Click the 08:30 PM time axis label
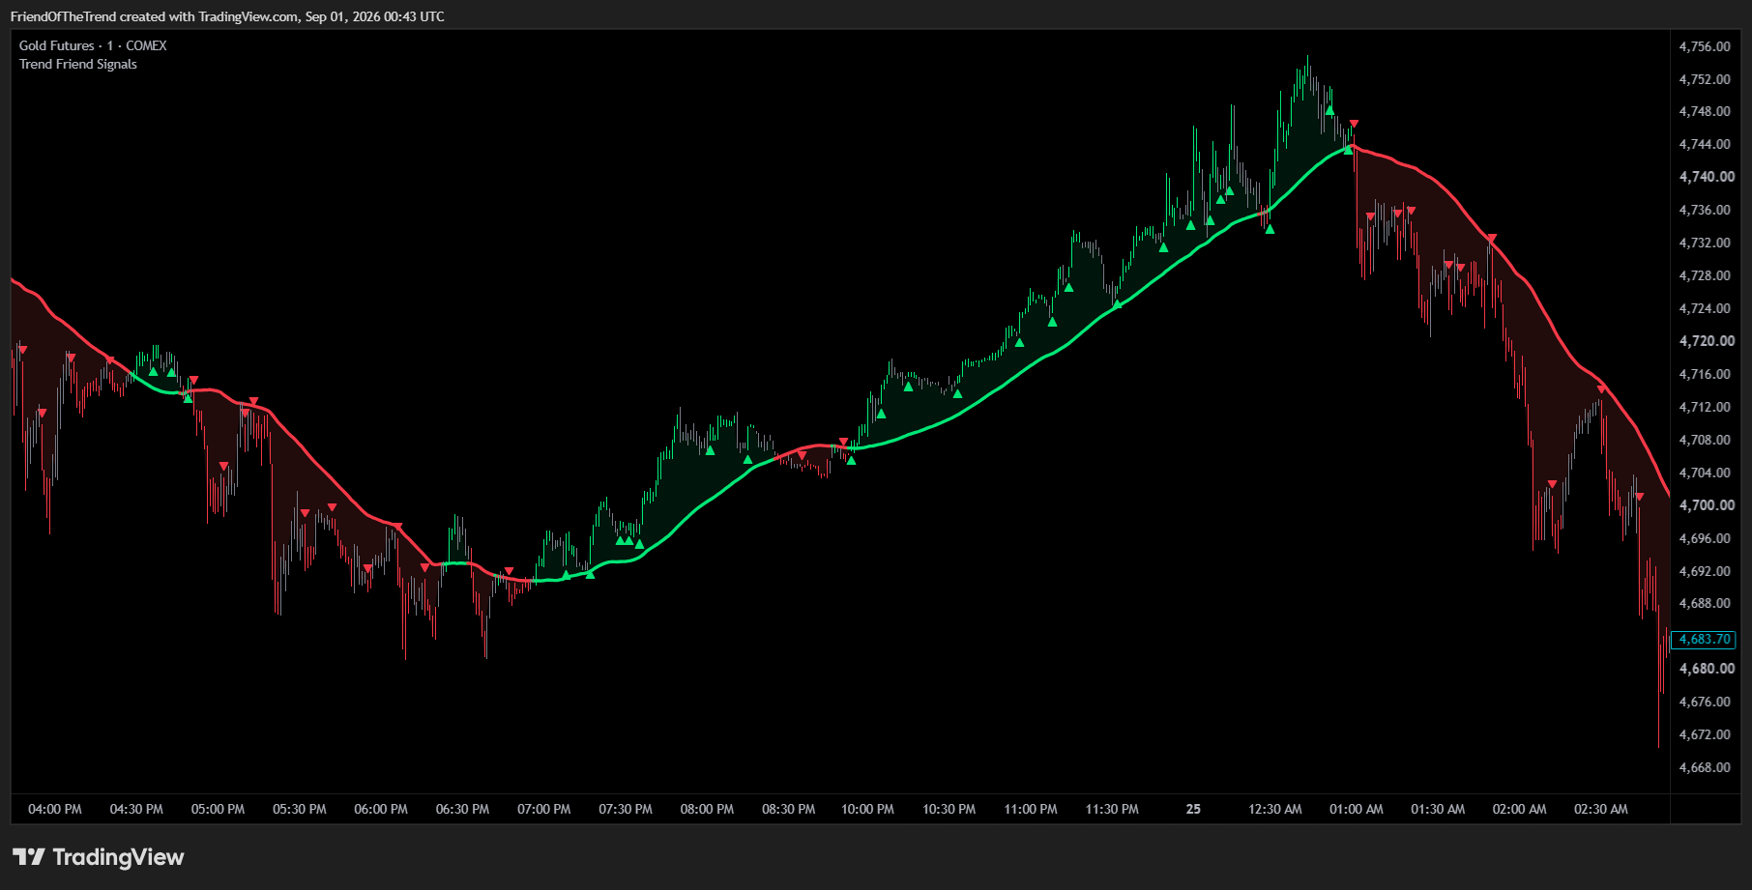The image size is (1752, 890). (789, 809)
